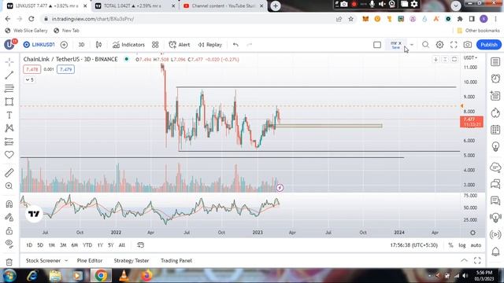Open the LINKUSDT symbol search
This screenshot has width=504, height=283.
click(x=39, y=45)
